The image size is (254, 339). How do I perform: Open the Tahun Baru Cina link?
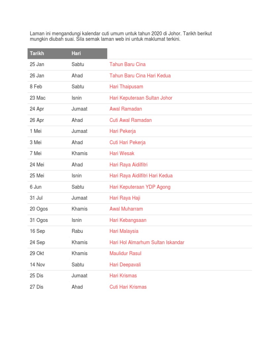point(127,65)
